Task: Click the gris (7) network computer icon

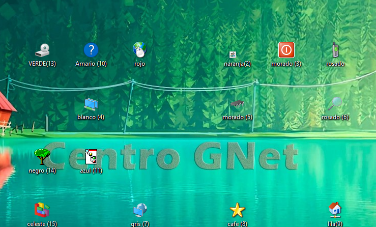Action: coord(140,210)
